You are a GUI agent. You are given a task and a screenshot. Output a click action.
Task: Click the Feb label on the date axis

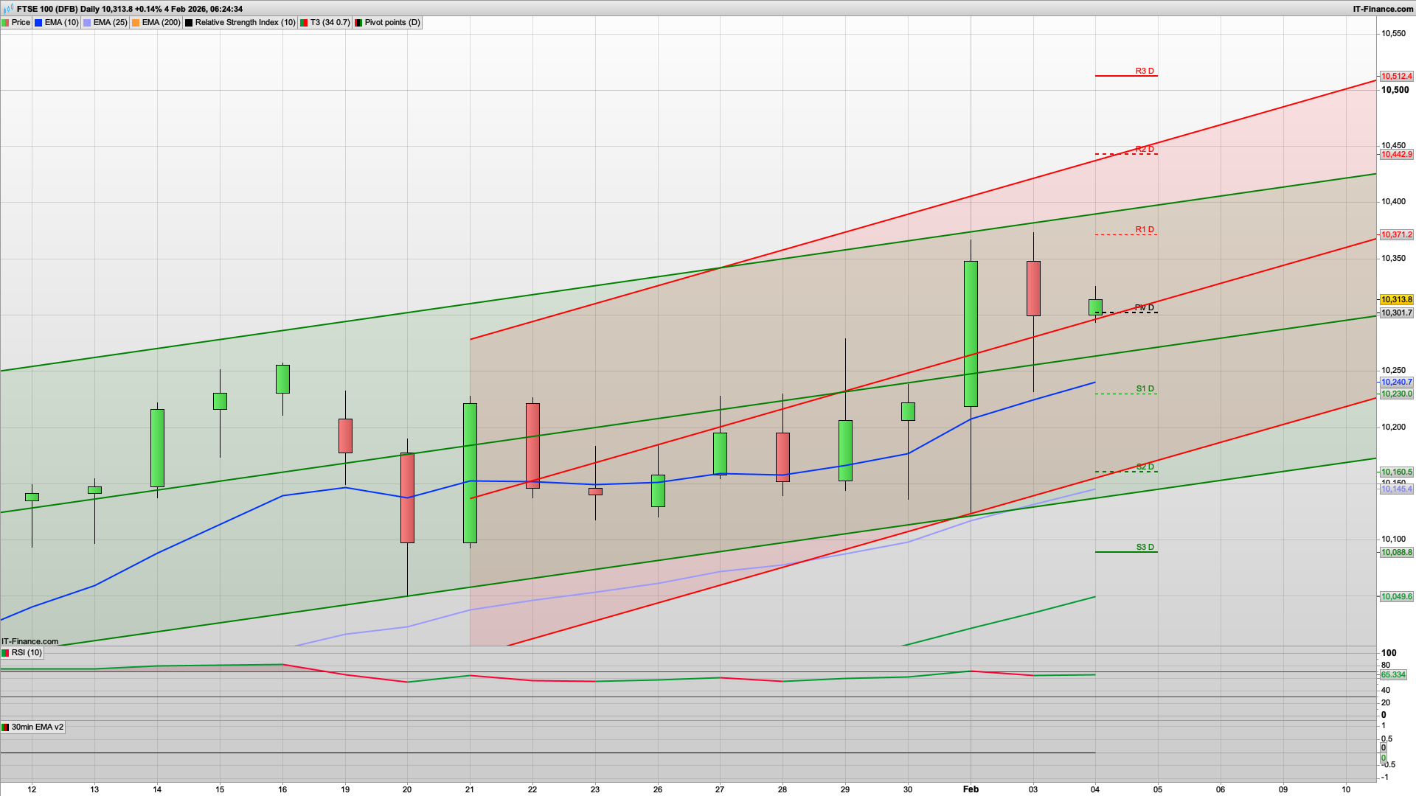(971, 789)
